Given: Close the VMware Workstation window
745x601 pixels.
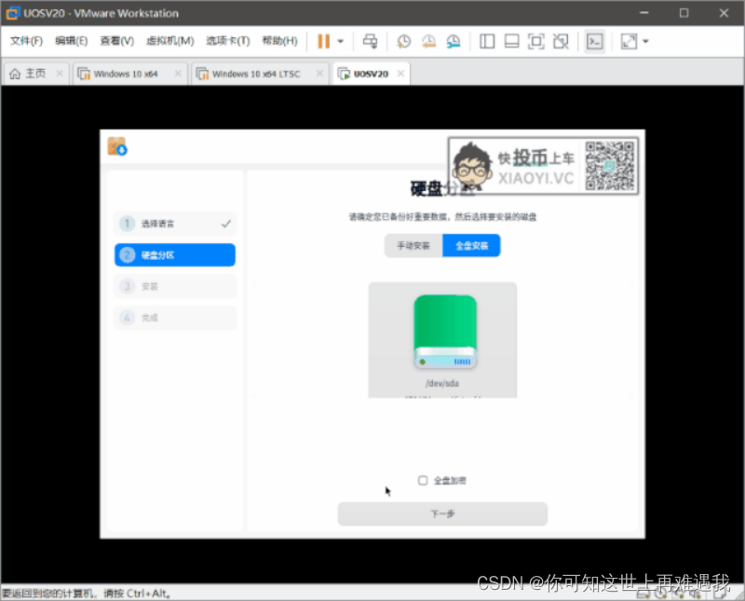Looking at the screenshot, I should (724, 13).
